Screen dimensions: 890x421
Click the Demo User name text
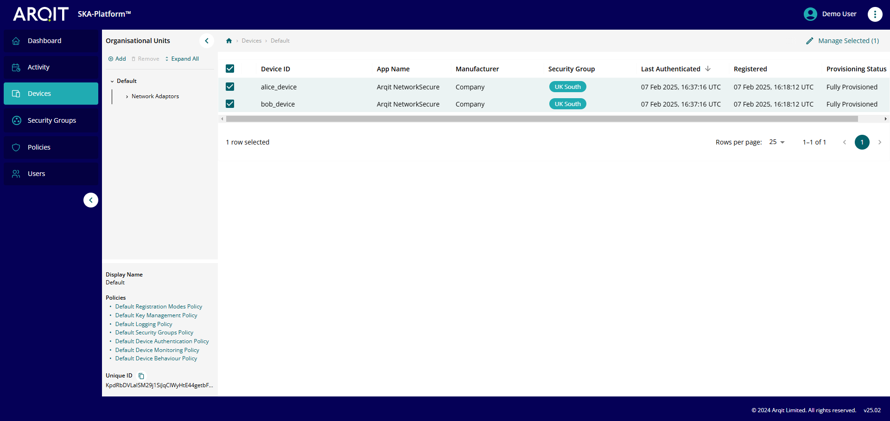click(839, 14)
